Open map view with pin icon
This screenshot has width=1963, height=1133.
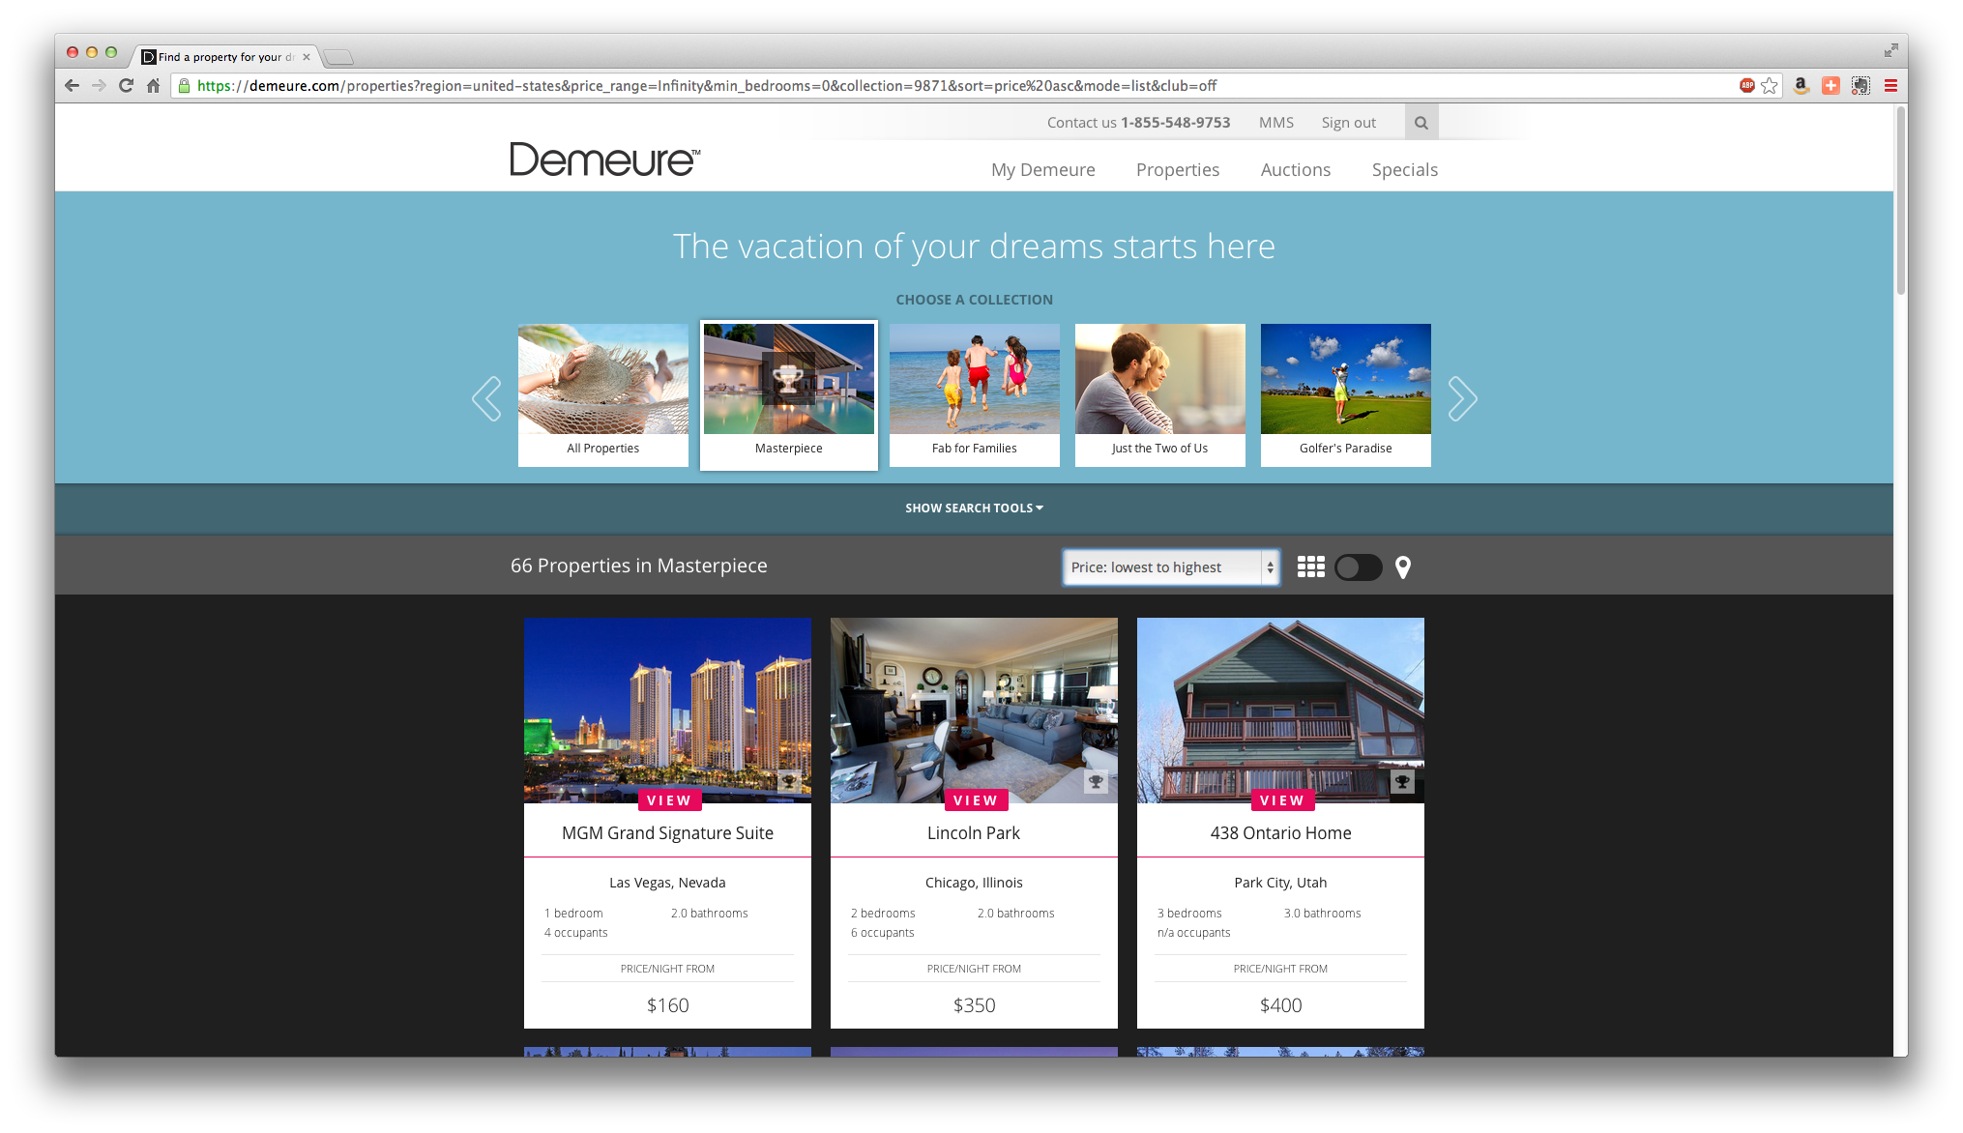(x=1403, y=567)
